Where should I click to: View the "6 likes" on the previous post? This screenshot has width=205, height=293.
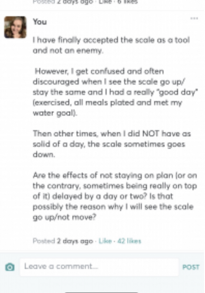[127, 2]
